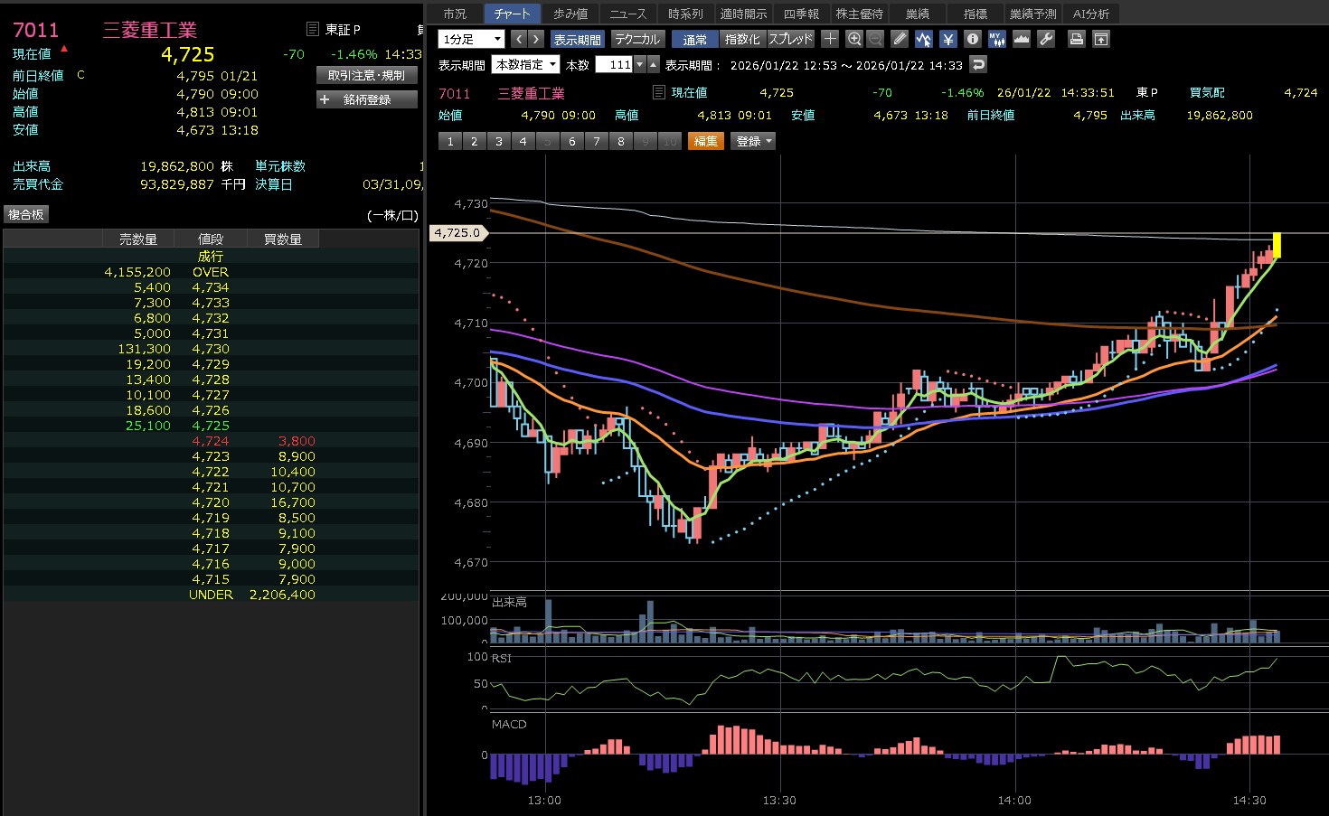Image resolution: width=1329 pixels, height=816 pixels.
Task: Open the 本数指定 period dropdown
Action: point(525,64)
